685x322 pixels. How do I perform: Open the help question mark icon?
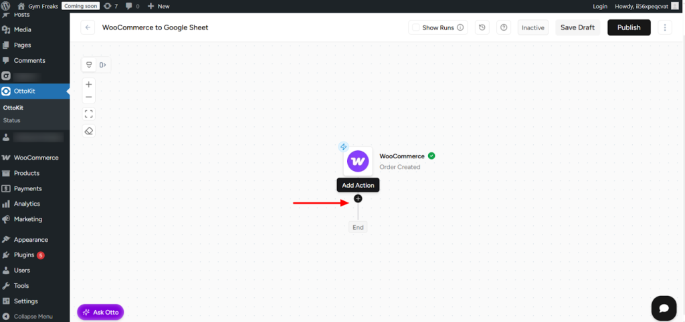(x=504, y=27)
